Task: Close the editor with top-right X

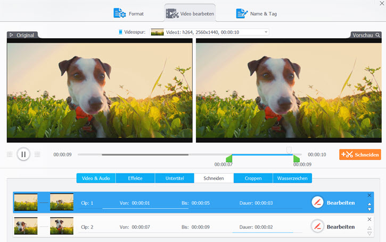Action: (x=382, y=3)
